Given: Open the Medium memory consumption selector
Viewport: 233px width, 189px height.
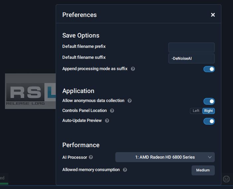Looking at the screenshot, I should coord(203,170).
